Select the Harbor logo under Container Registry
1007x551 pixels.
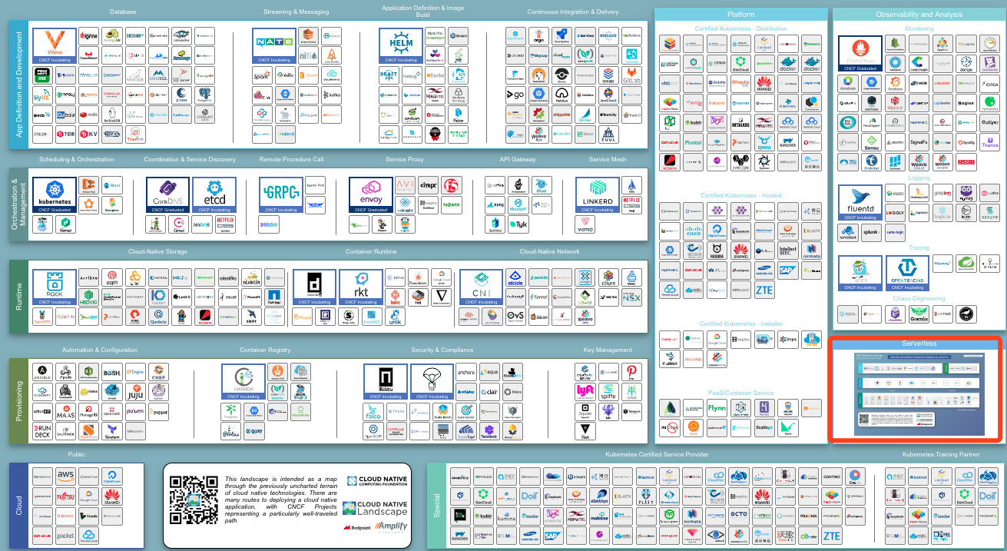(244, 379)
